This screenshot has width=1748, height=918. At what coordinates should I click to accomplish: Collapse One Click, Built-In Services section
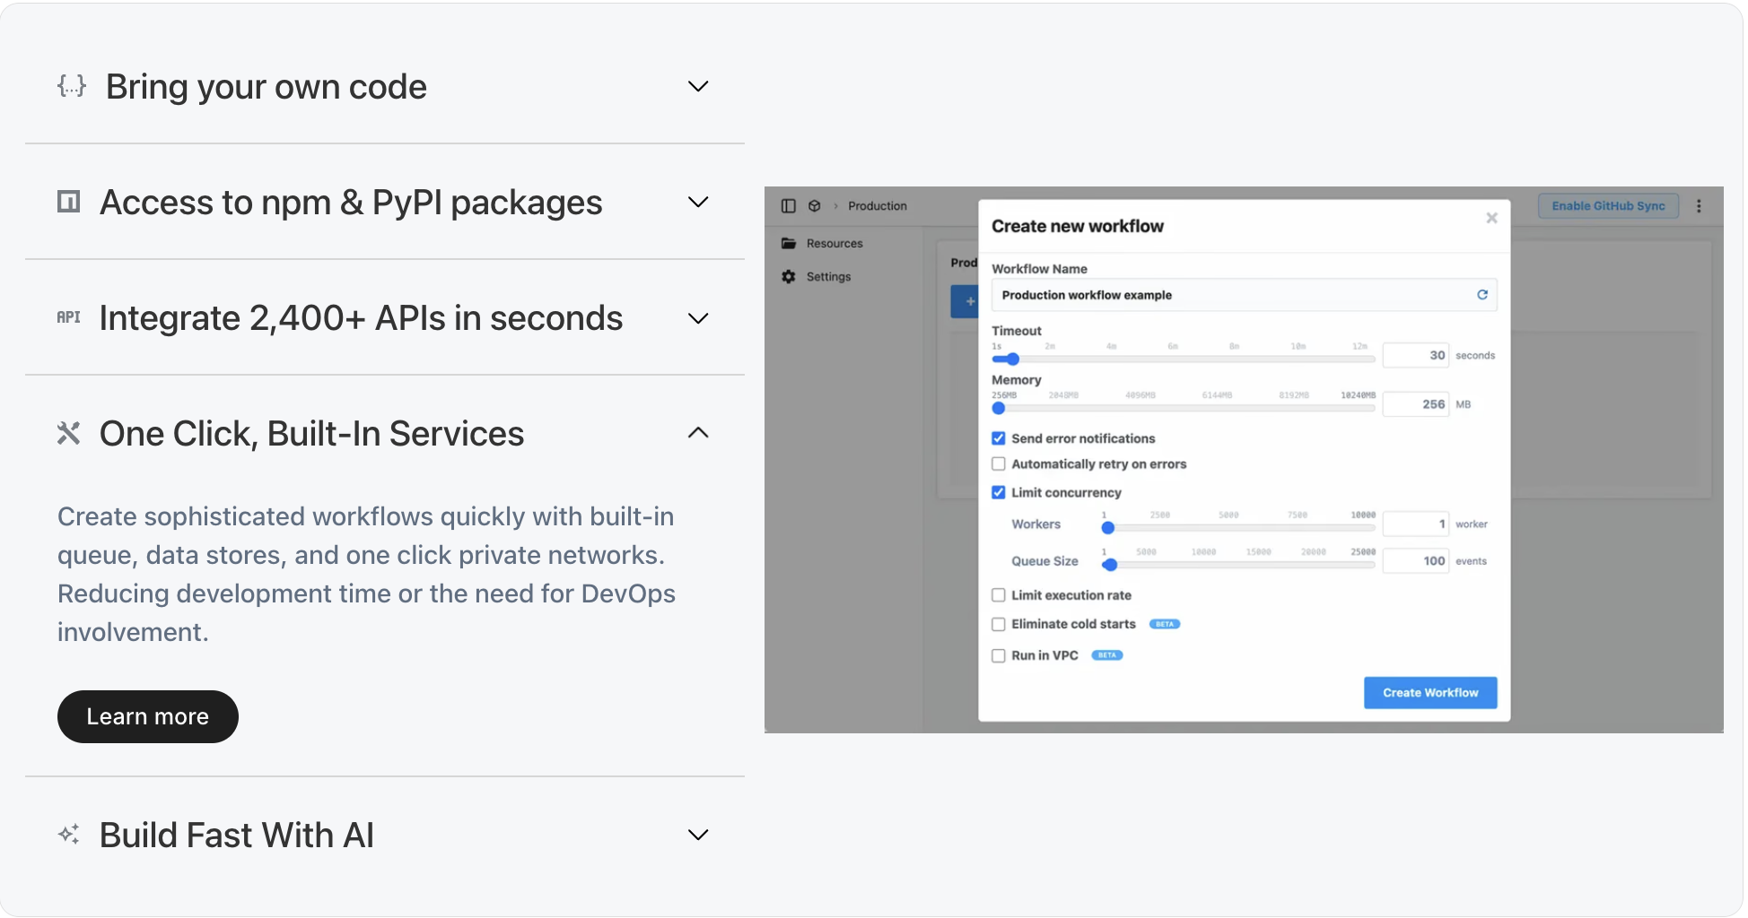click(x=698, y=433)
